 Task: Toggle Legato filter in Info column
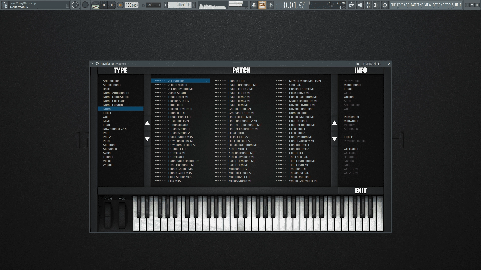click(x=348, y=89)
